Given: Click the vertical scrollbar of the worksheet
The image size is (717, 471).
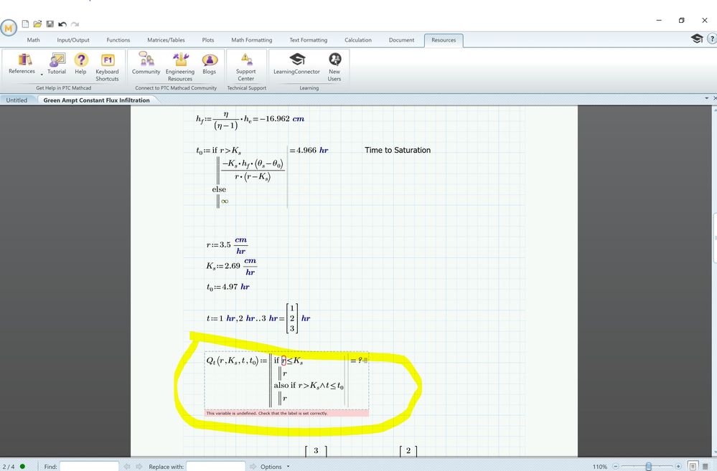Looking at the screenshot, I should pyautogui.click(x=715, y=237).
